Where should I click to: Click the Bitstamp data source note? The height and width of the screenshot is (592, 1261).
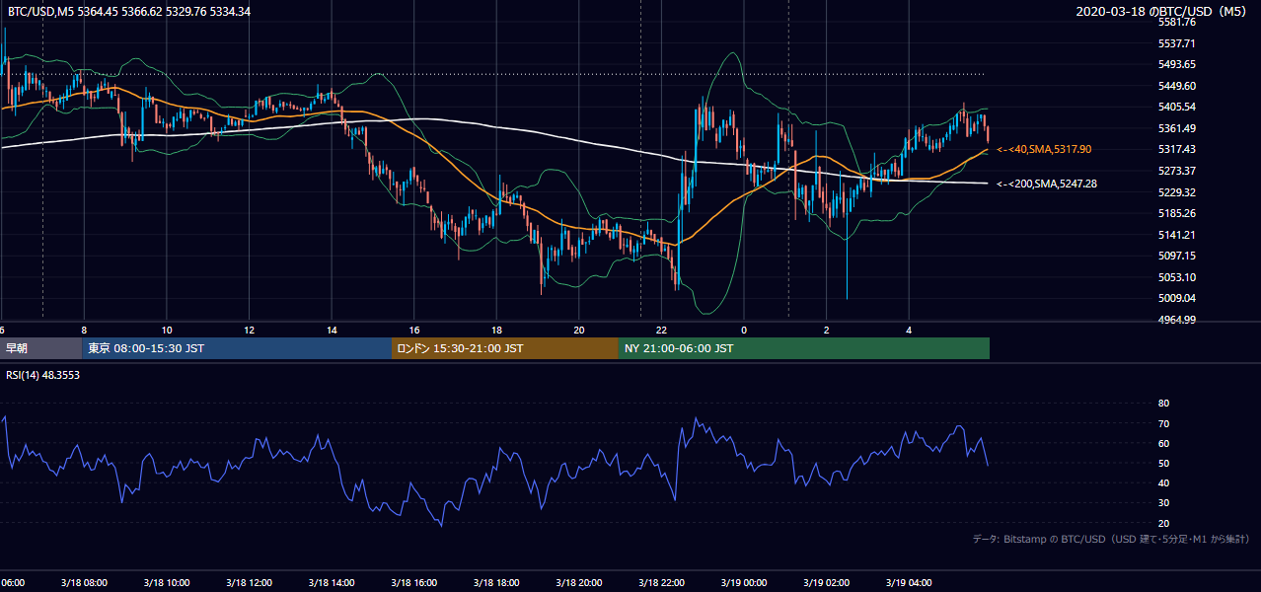(1111, 539)
